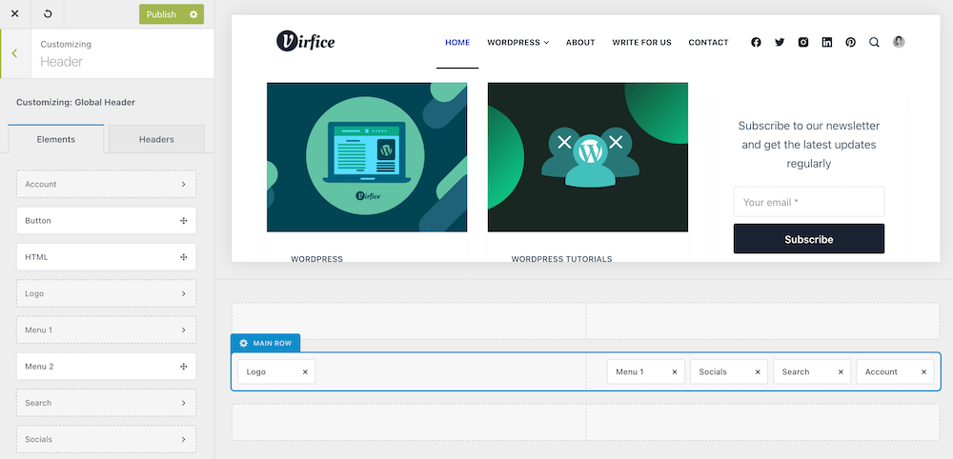Select the Socials chip in main row
This screenshot has width=953, height=459.
[x=729, y=371]
